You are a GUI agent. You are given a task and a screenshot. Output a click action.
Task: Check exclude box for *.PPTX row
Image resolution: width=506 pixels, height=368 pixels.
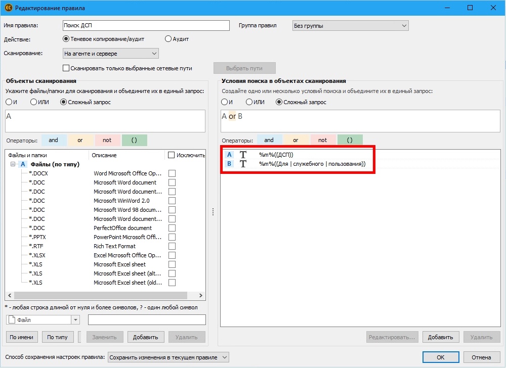pyautogui.click(x=172, y=237)
